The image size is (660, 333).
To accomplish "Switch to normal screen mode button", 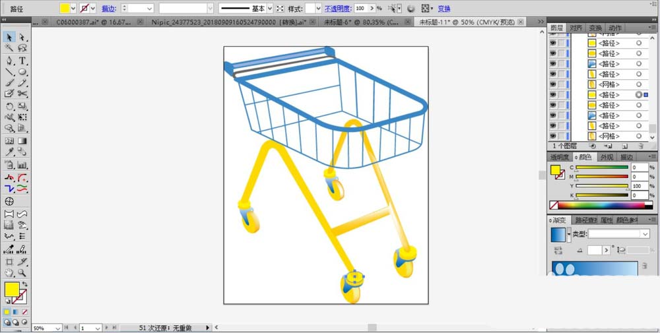I will 7,322.
